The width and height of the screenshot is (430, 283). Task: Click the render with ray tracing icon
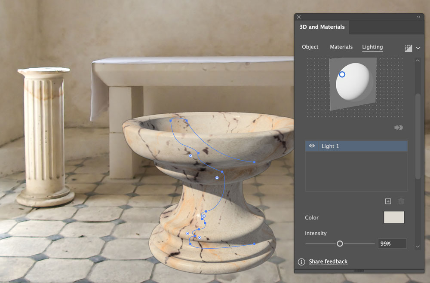click(x=408, y=48)
